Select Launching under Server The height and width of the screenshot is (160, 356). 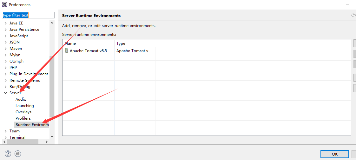(x=25, y=106)
